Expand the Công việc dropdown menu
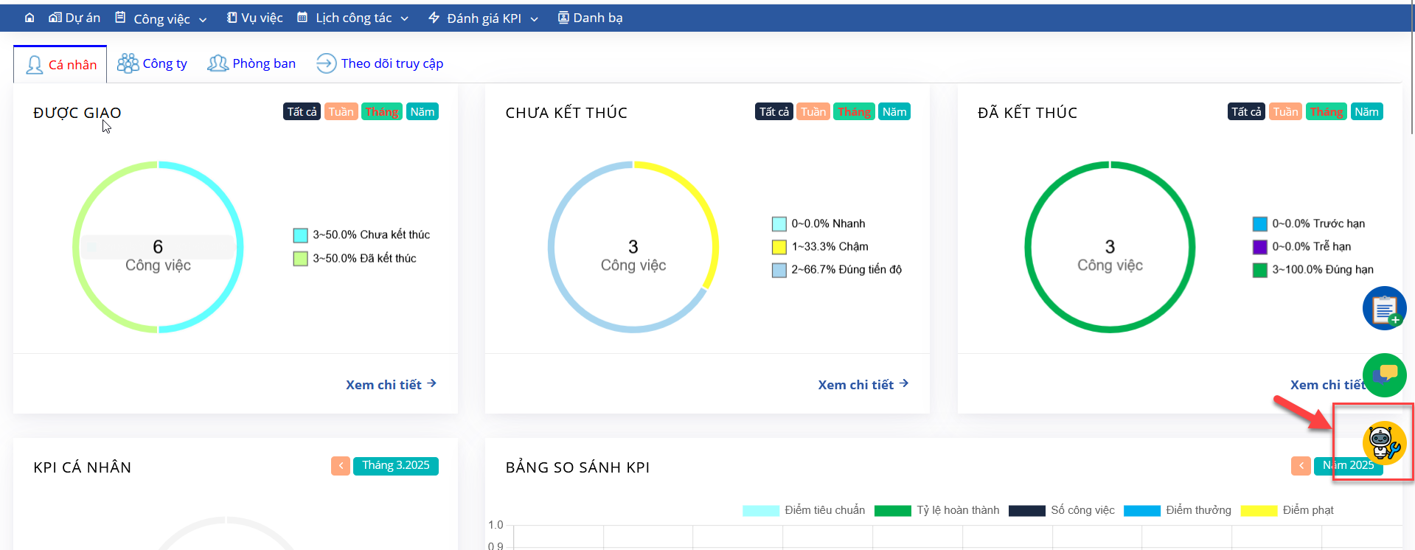 [x=161, y=18]
